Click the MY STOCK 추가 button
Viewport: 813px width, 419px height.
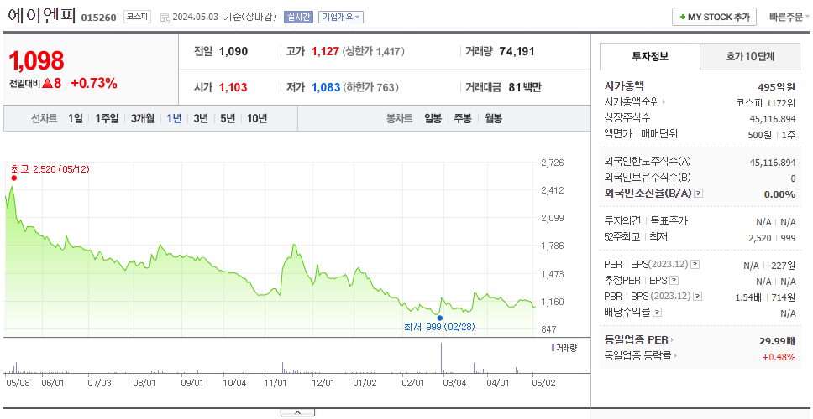click(x=715, y=17)
